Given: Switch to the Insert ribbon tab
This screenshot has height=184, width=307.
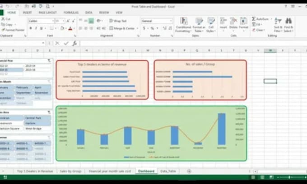Looking at the screenshot, I should coord(27,13).
